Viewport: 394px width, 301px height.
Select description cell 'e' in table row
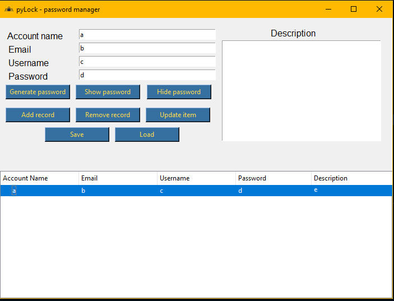click(x=316, y=190)
